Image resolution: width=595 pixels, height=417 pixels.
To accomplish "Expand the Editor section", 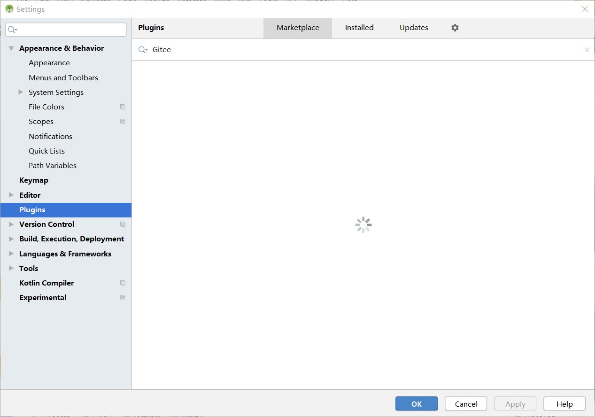I will point(11,195).
